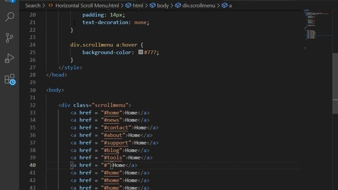Screen dimensions: 338x190
Task: Click 'div.scrollmenu a:hover' selector text
Action: point(104,45)
